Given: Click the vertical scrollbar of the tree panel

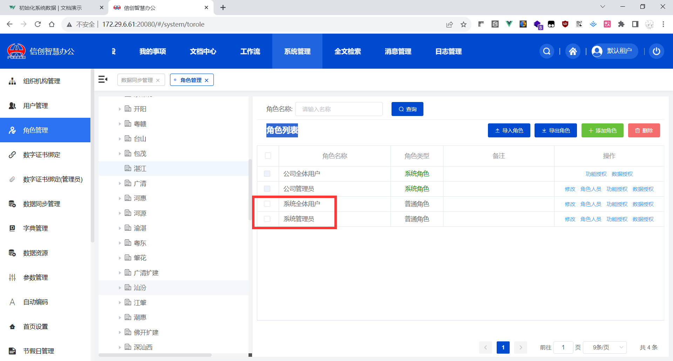Looking at the screenshot, I should click(x=250, y=190).
